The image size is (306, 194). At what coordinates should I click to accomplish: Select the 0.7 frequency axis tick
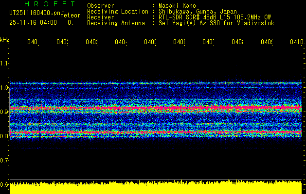(x=5, y=160)
